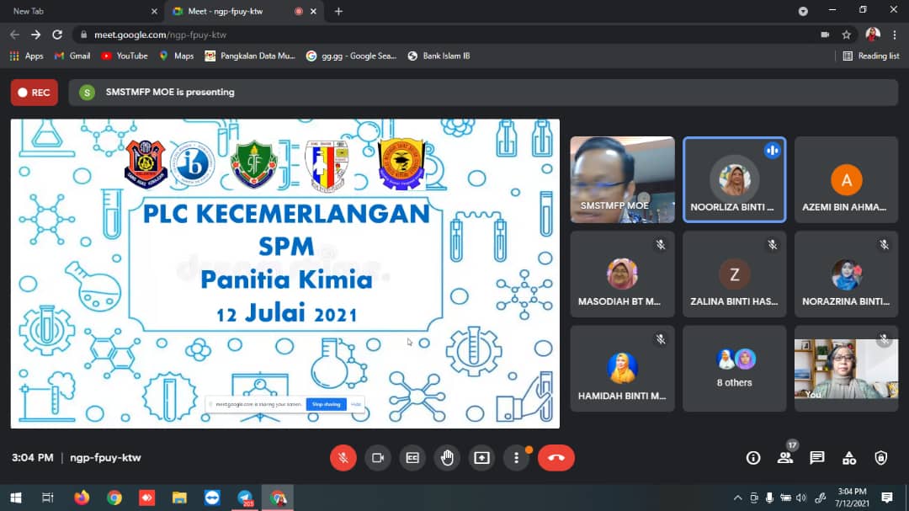Open the Reading list

[871, 56]
